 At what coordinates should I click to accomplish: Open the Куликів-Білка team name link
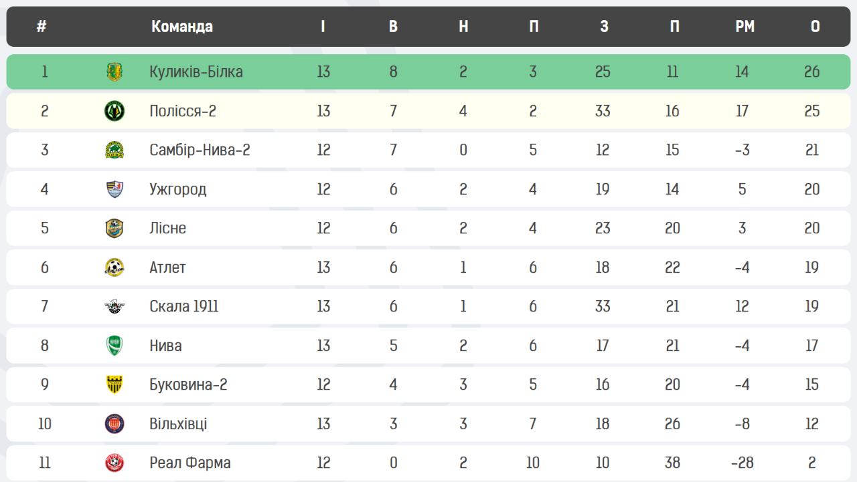(x=196, y=72)
